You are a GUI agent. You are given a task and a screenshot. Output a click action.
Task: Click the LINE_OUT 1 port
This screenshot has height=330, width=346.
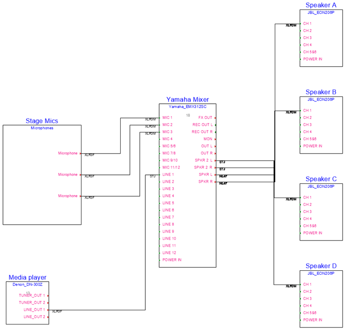[x=35, y=310]
